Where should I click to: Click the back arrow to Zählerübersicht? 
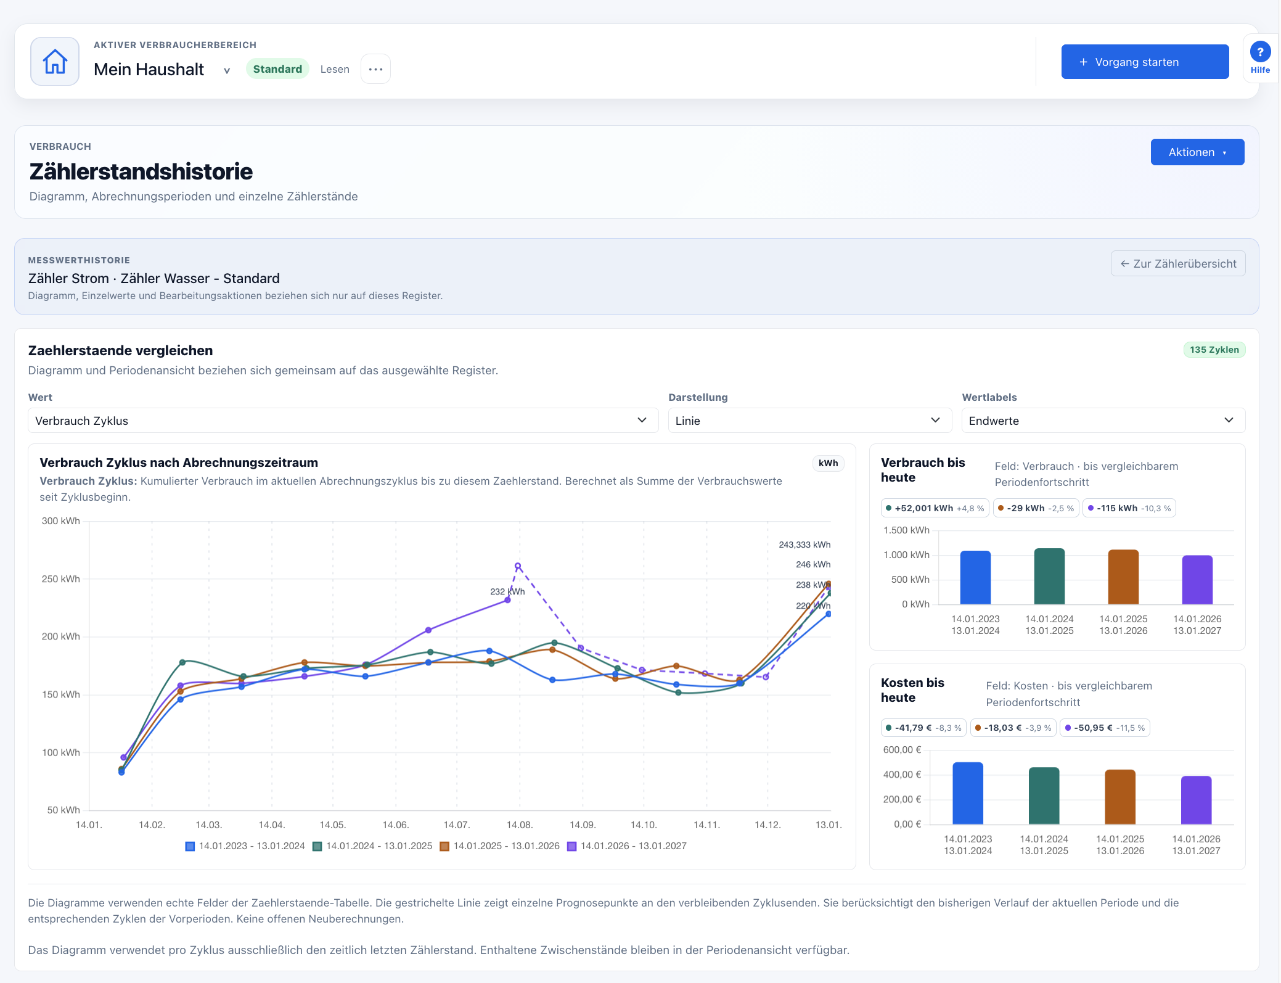click(1124, 264)
